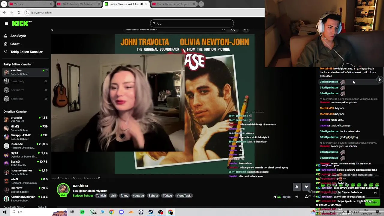
Task: Click the report warning icon
Action: (x=306, y=197)
